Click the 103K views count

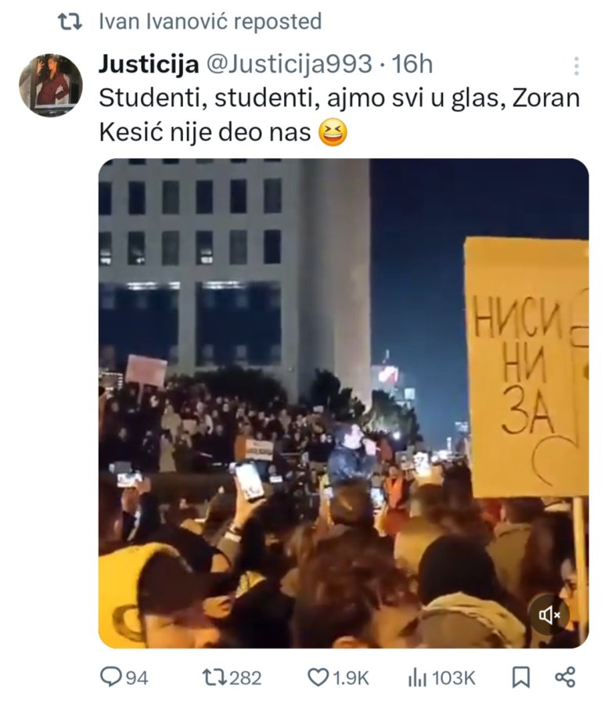pos(454,678)
